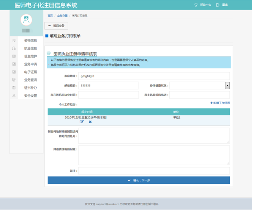Click 首页 in the breadcrumb
The image size is (254, 210).
(50, 16)
